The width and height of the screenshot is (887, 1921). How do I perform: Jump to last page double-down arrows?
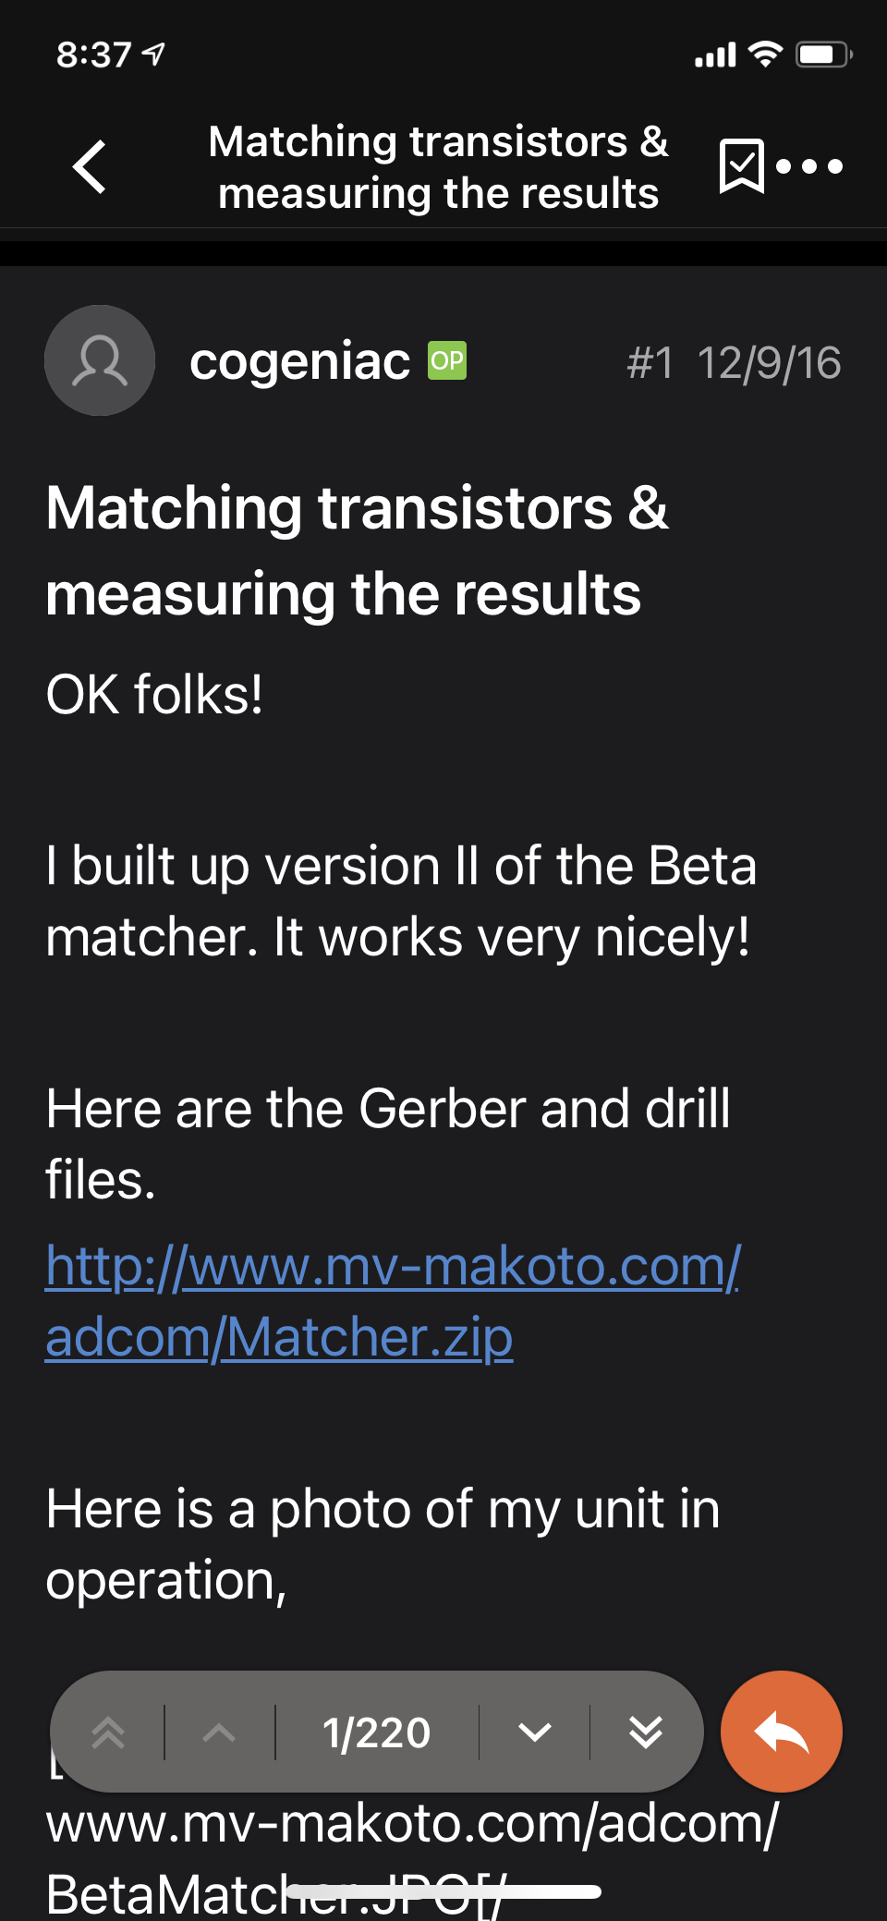click(x=646, y=1733)
